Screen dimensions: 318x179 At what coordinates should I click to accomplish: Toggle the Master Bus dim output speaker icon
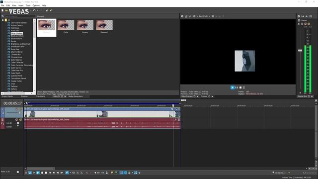click(307, 16)
